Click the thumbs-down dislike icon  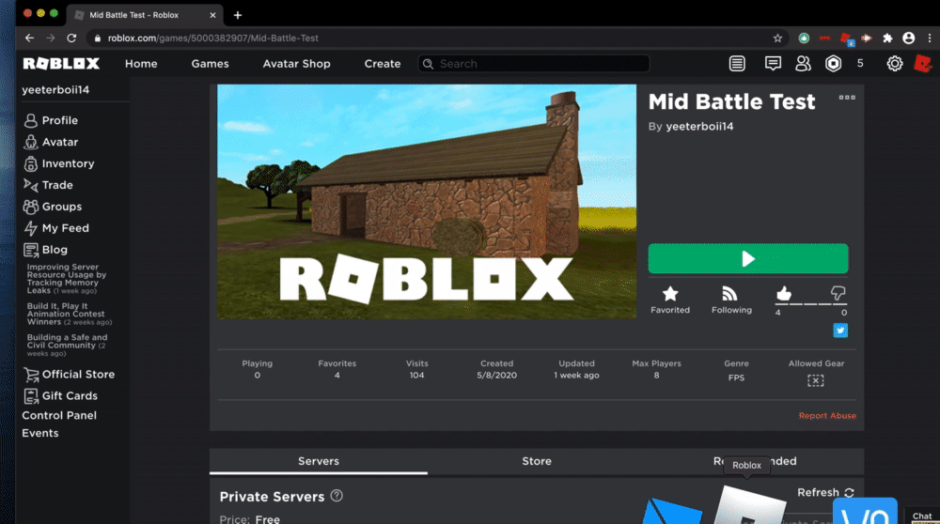838,293
